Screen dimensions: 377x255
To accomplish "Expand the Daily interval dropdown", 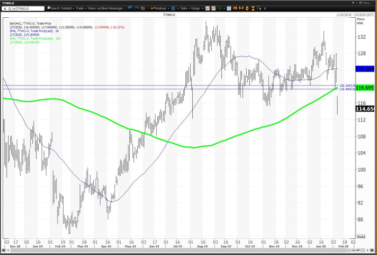I will 185,8.
